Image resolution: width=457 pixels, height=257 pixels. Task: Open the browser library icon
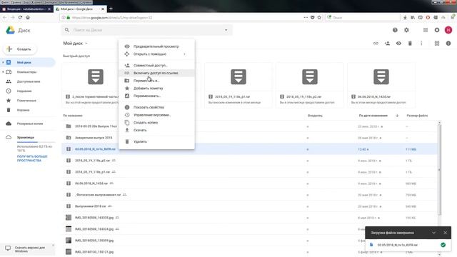tap(413, 17)
